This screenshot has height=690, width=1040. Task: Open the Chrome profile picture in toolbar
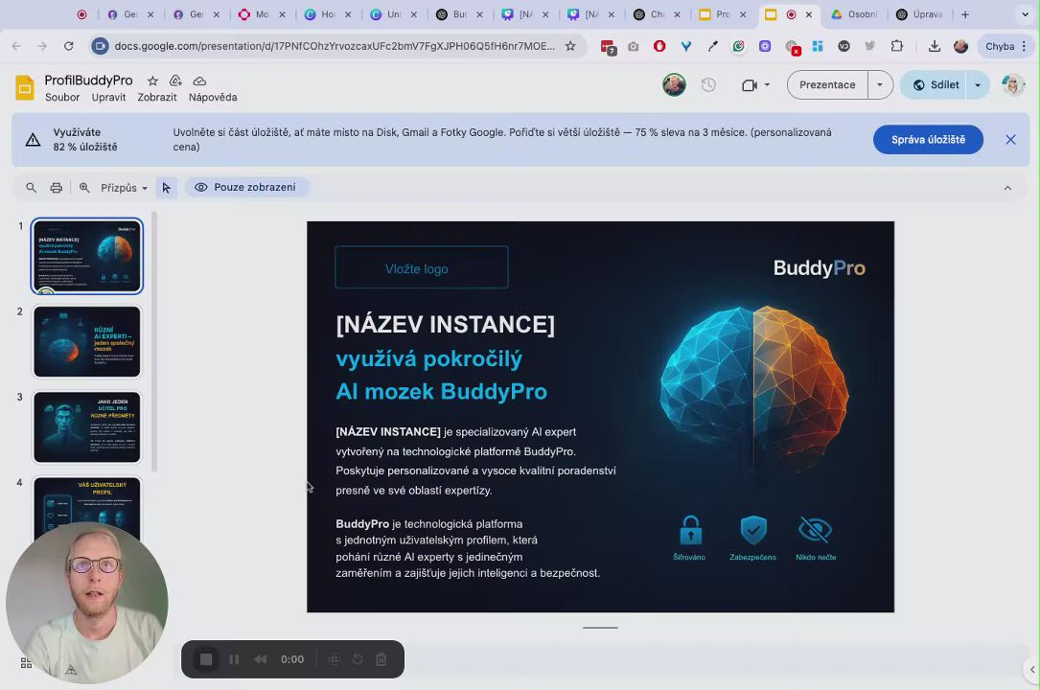coord(960,46)
